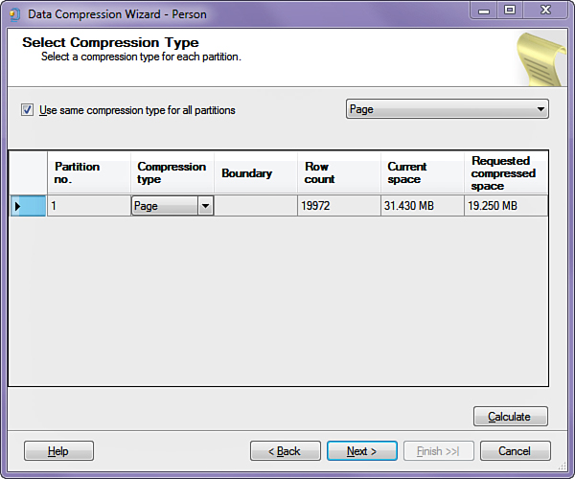
Task: Click the Compression type column header
Action: (172, 173)
